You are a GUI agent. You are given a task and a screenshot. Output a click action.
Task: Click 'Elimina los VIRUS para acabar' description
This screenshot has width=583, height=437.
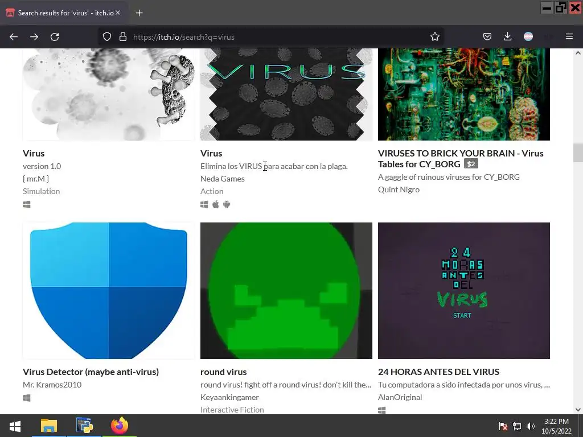point(274,166)
